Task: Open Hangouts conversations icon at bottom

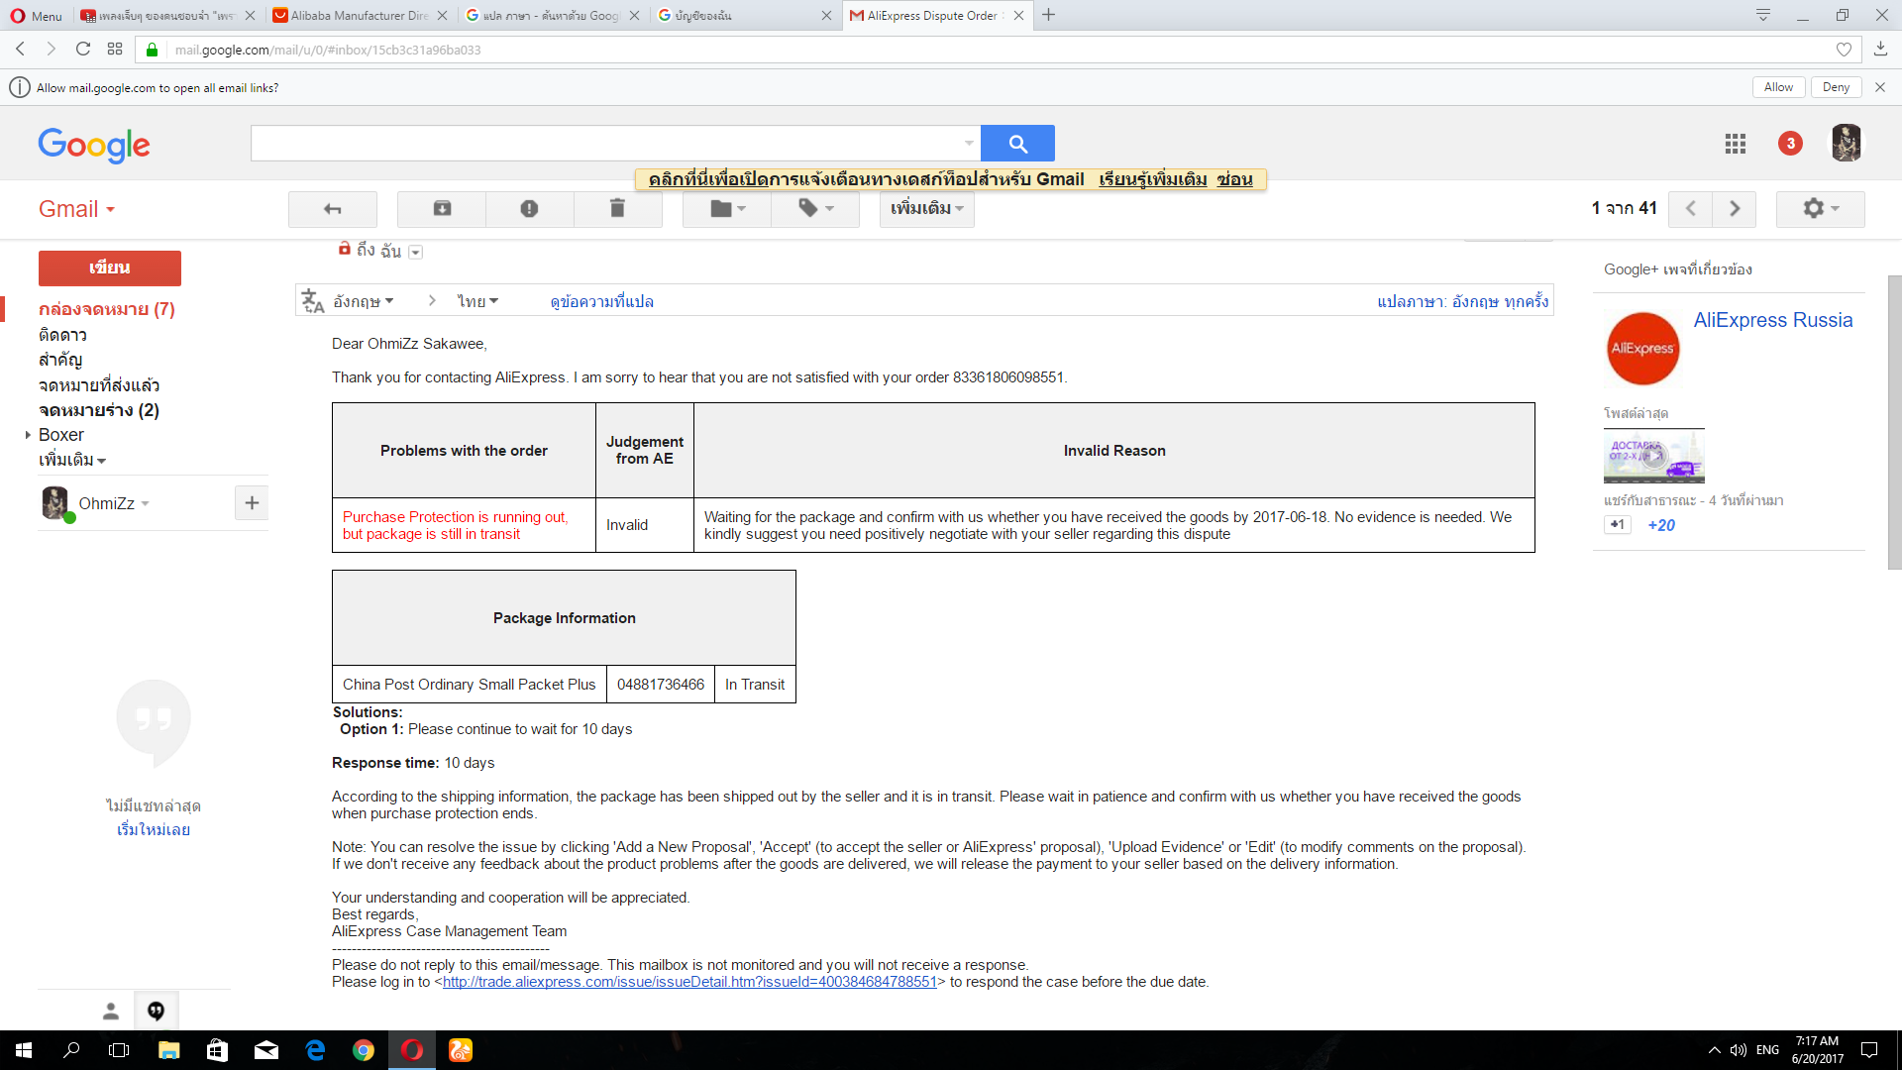Action: point(156,1011)
